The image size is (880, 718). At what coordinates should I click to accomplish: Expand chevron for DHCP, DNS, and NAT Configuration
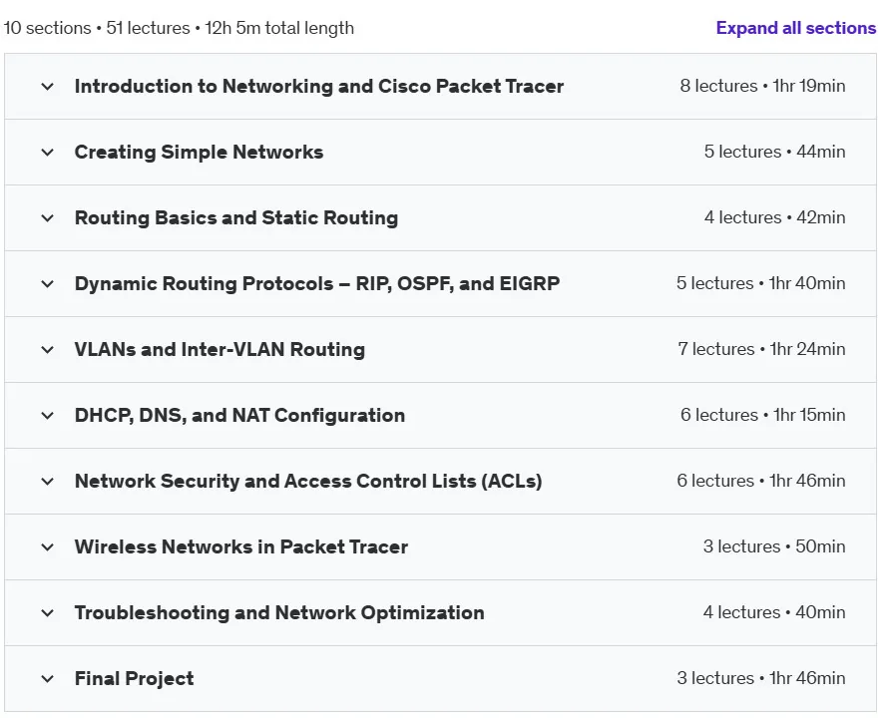click(48, 415)
